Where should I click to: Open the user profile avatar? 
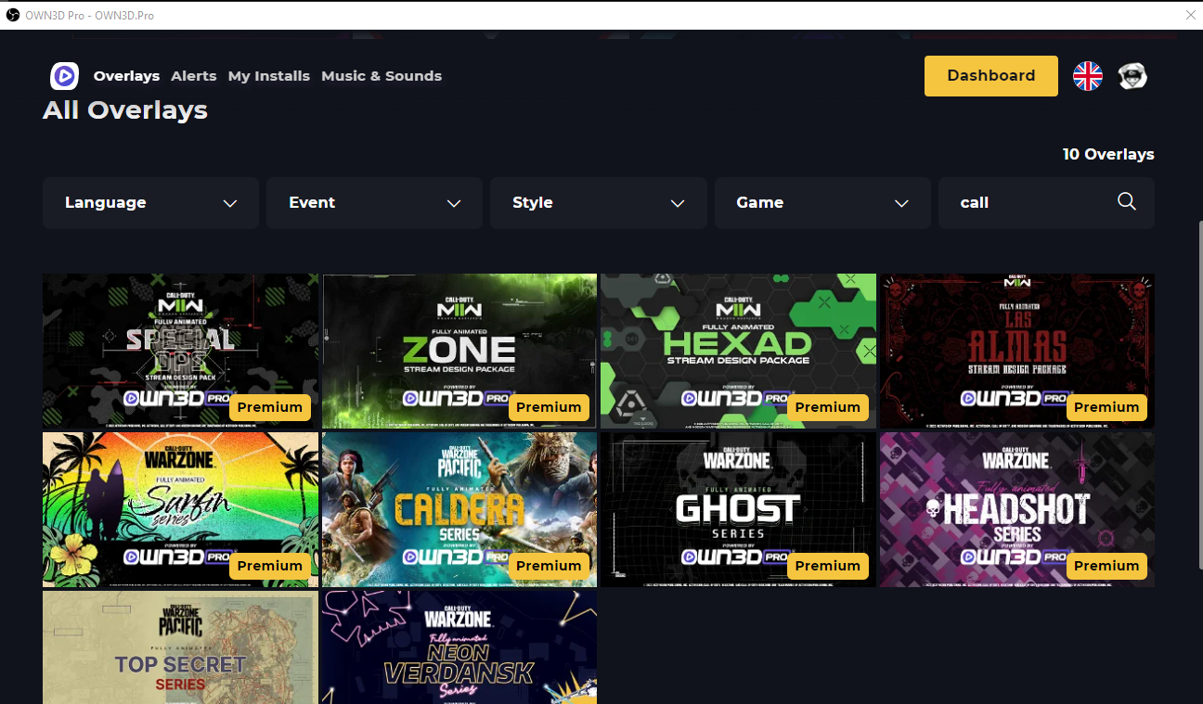(1132, 76)
